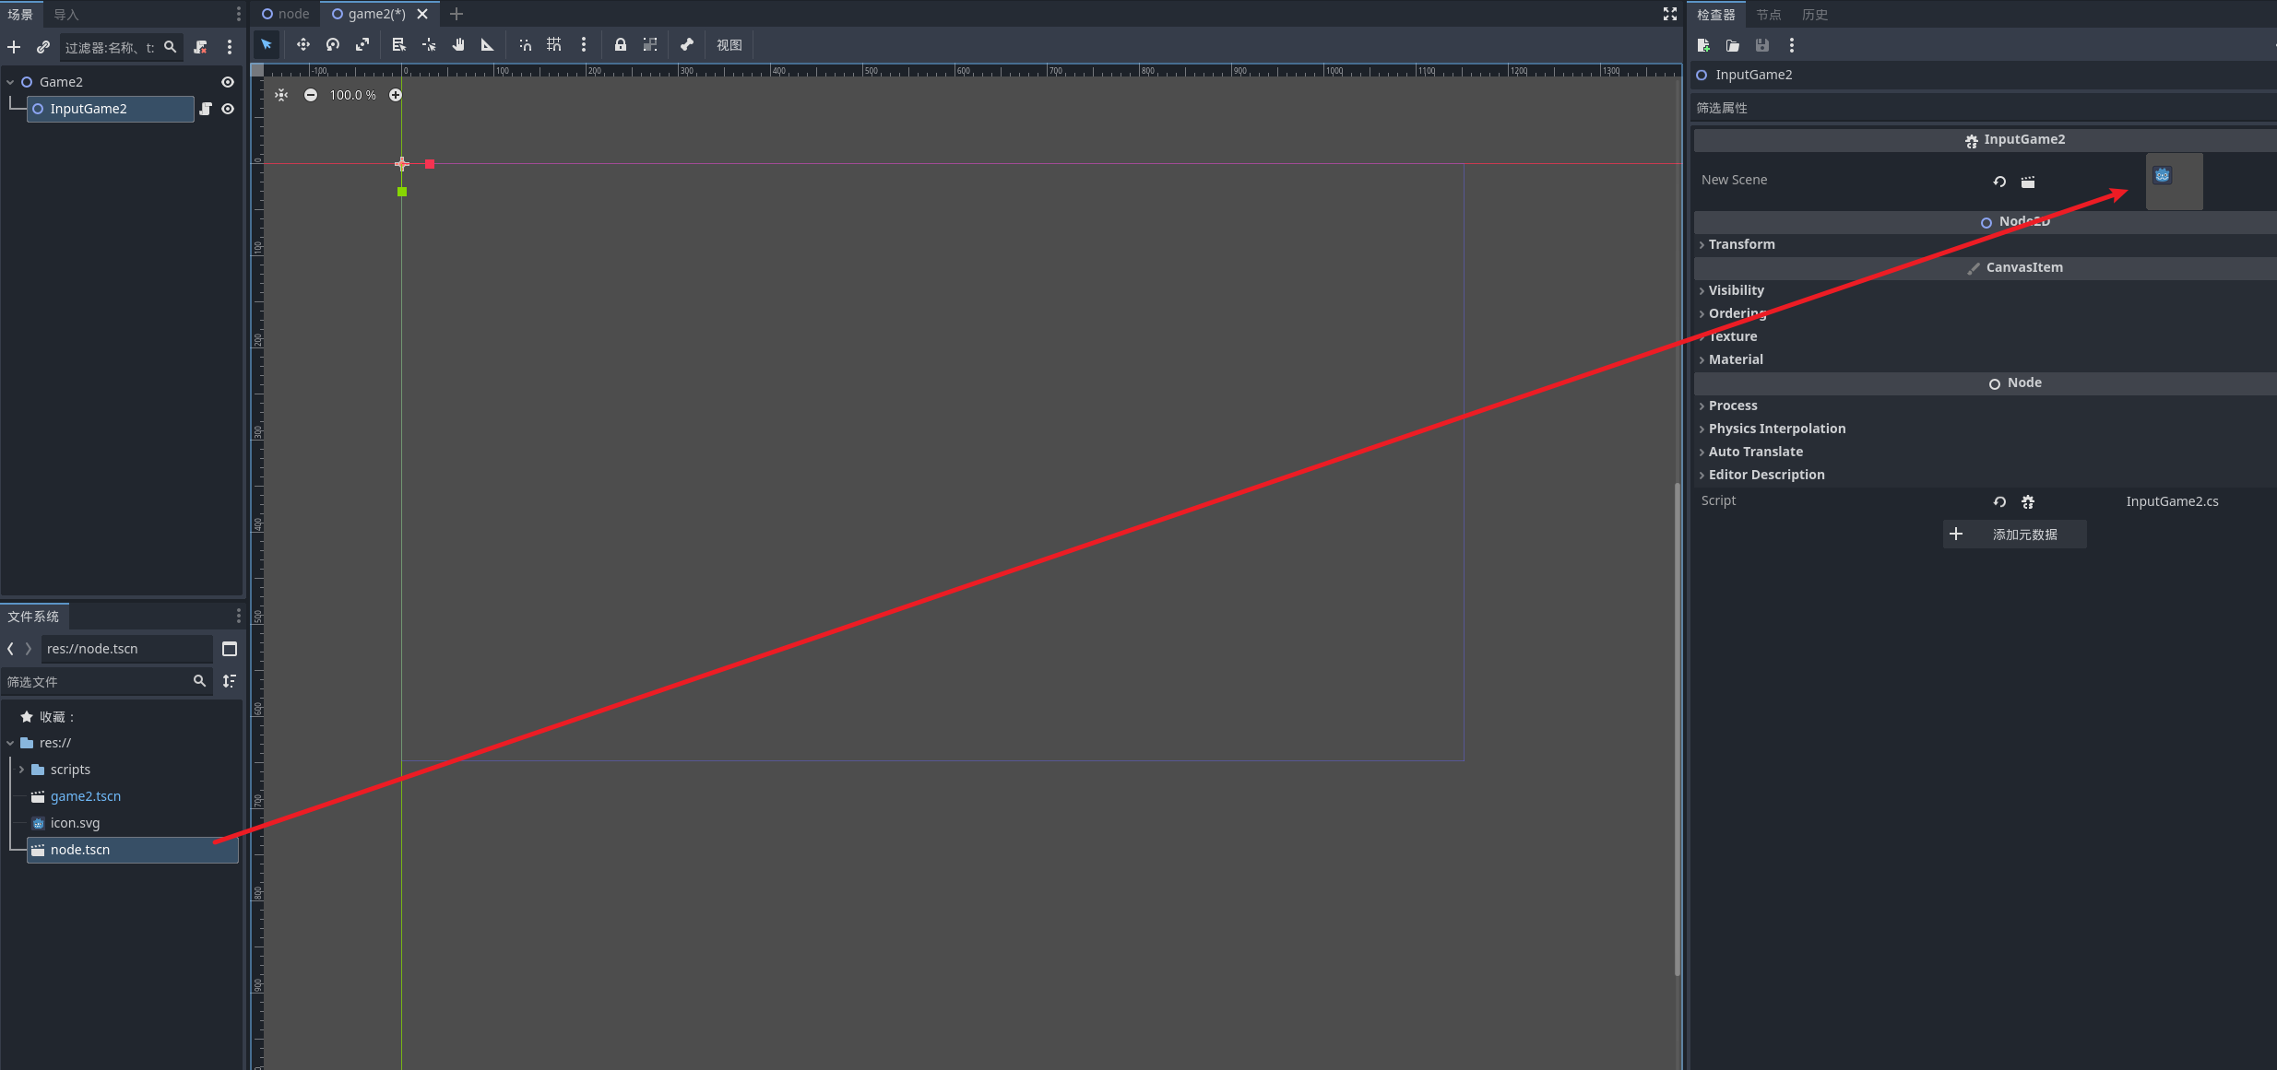Lock the selected node
Viewport: 2277px width, 1070px height.
tap(621, 44)
